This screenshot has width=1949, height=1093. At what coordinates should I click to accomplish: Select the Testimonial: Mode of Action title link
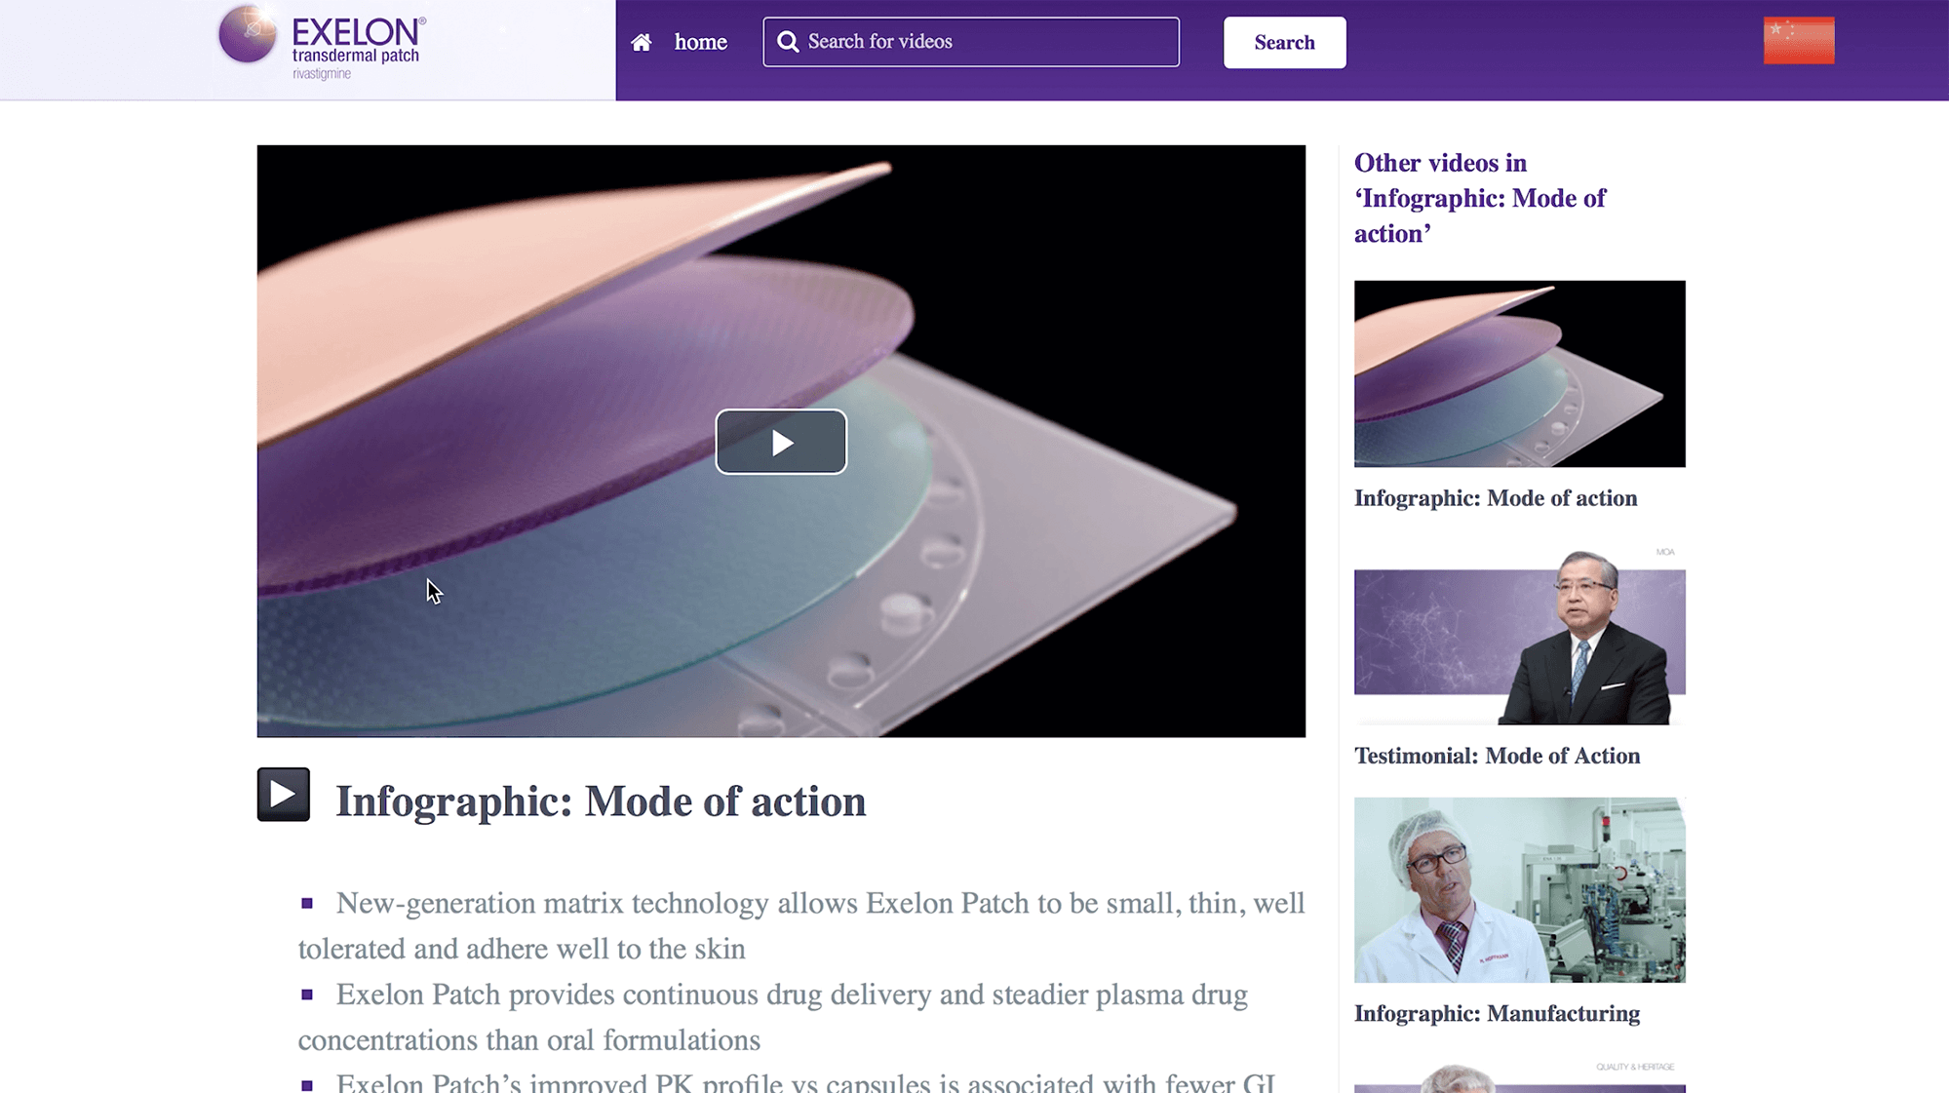click(x=1497, y=756)
